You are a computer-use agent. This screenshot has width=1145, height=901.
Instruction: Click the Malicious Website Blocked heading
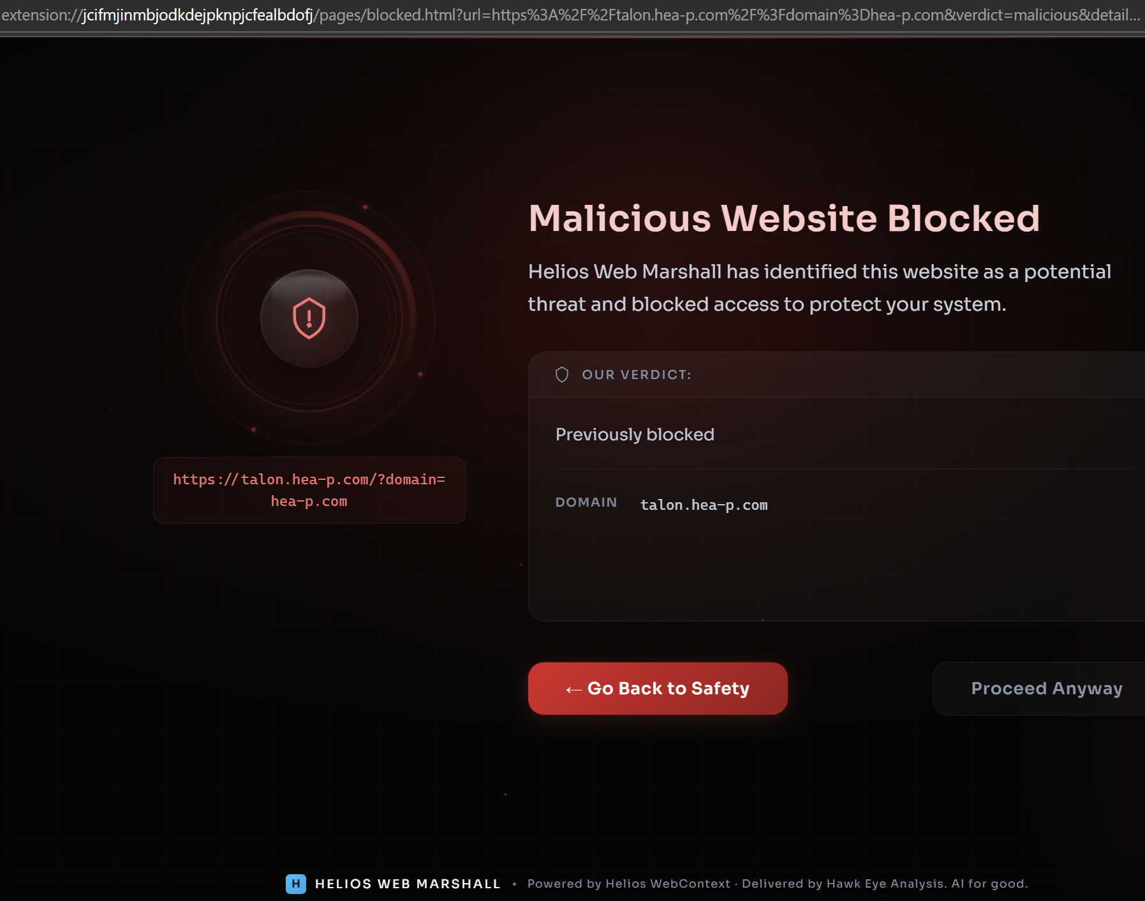tap(784, 218)
